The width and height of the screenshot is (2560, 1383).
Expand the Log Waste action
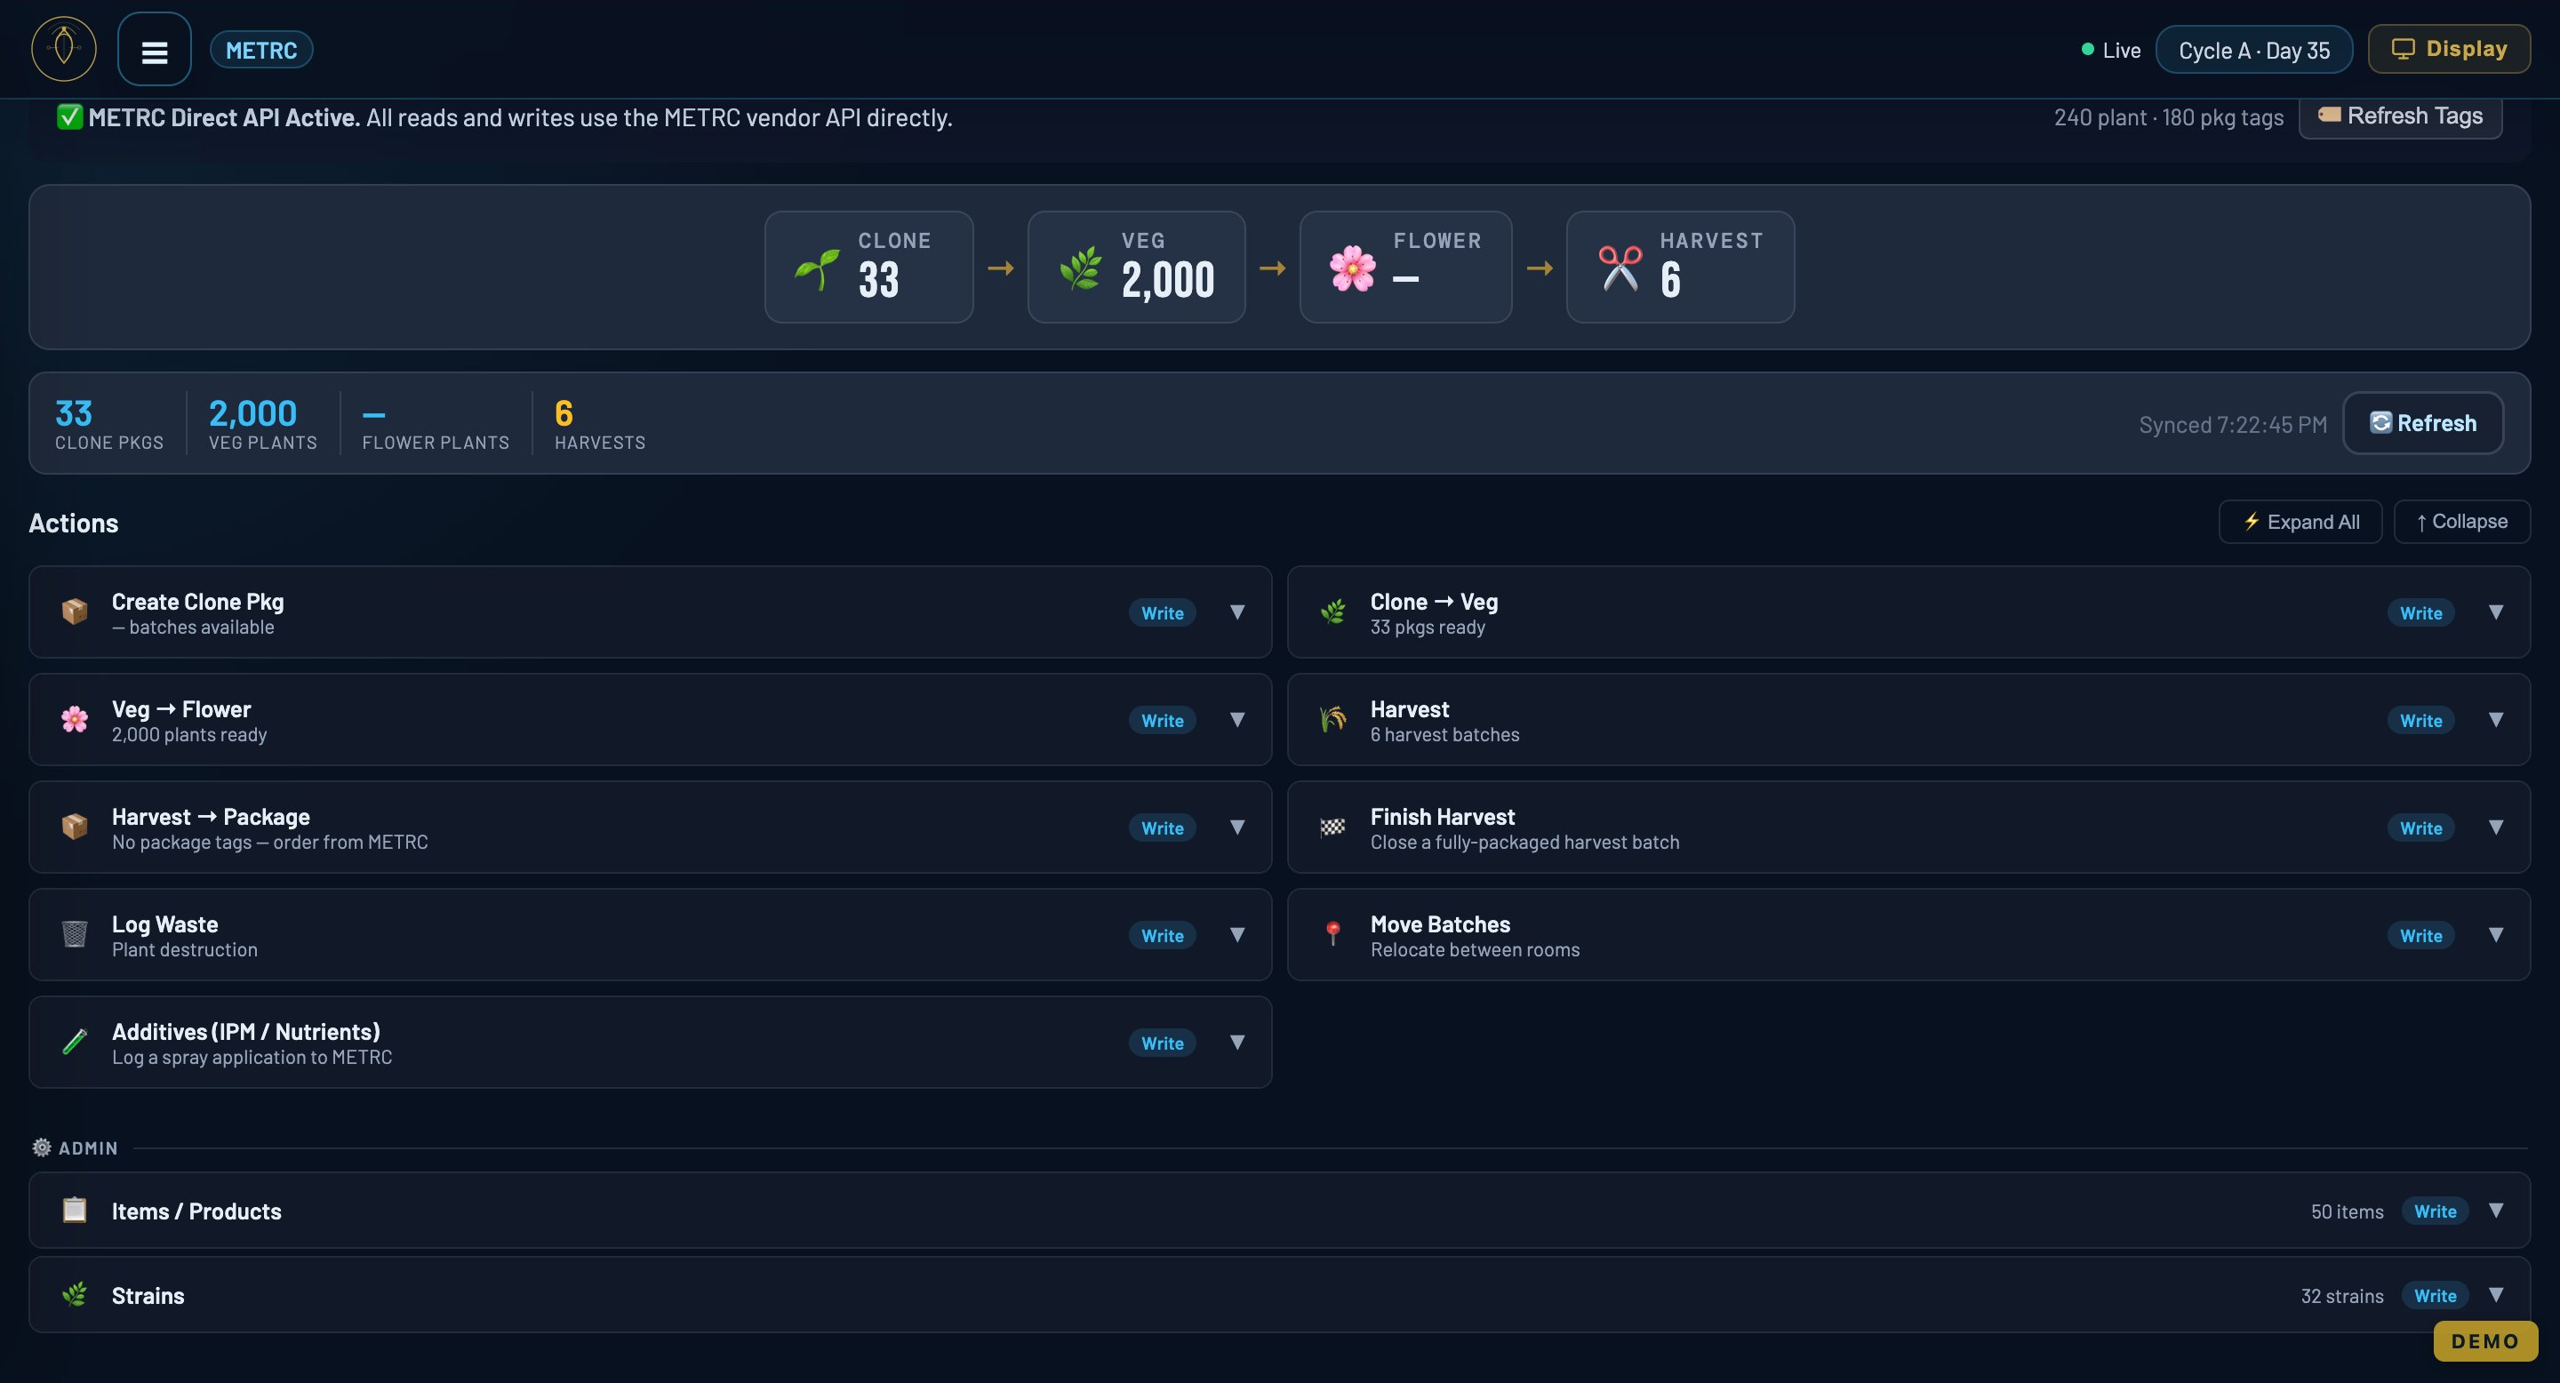click(1237, 934)
